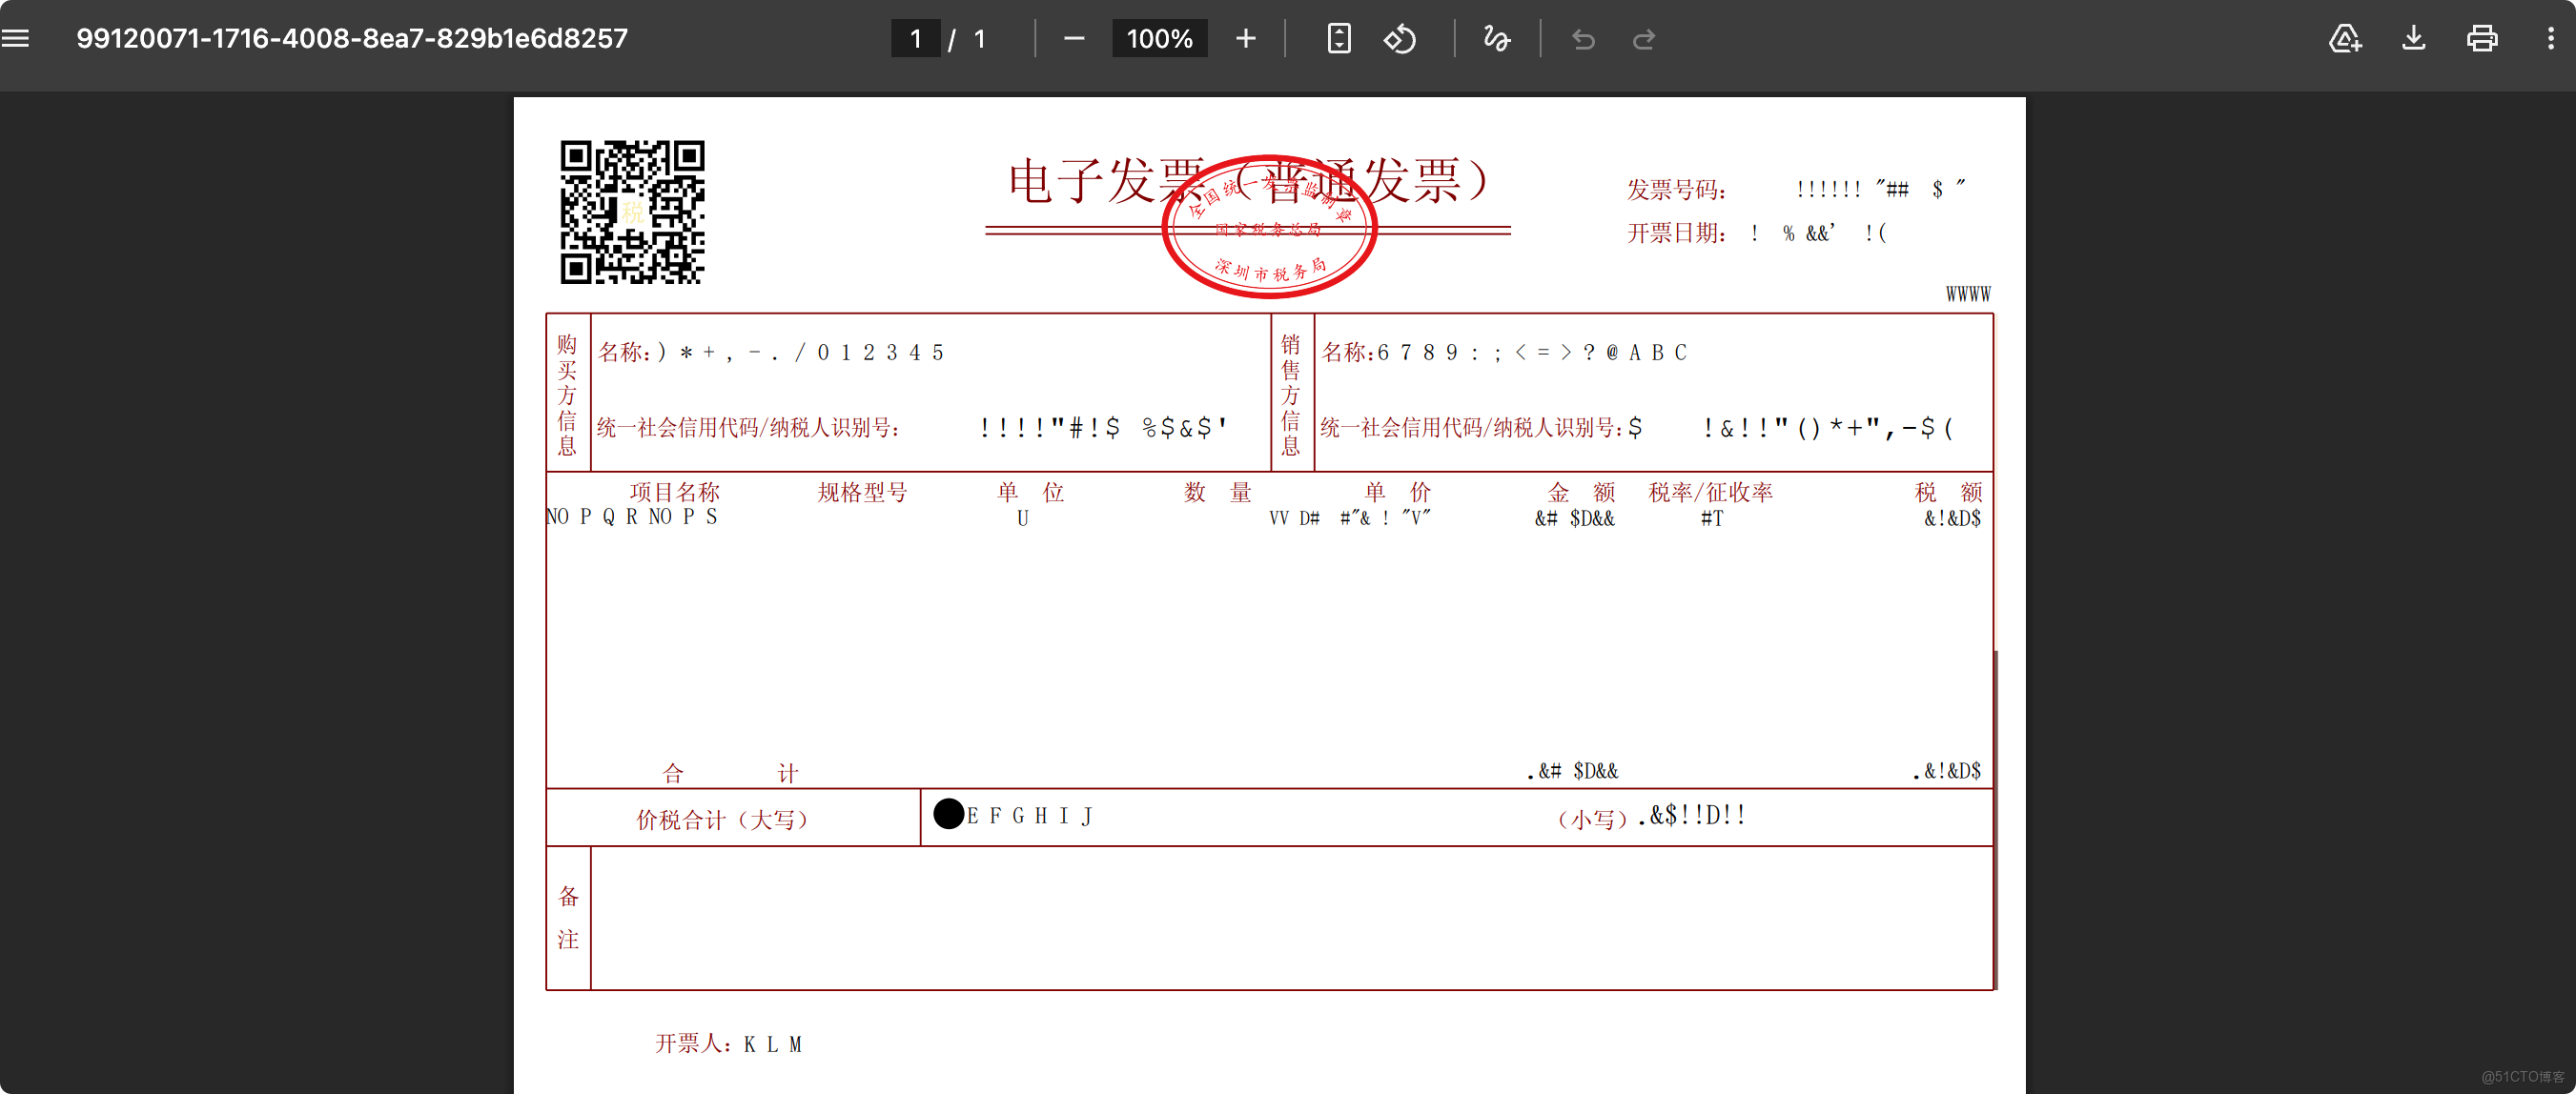Screen dimensions: 2576x1094
Task: Zoom in on the invoice
Action: (x=1245, y=38)
